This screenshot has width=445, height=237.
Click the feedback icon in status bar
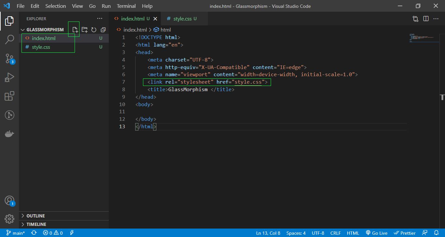pyautogui.click(x=424, y=233)
